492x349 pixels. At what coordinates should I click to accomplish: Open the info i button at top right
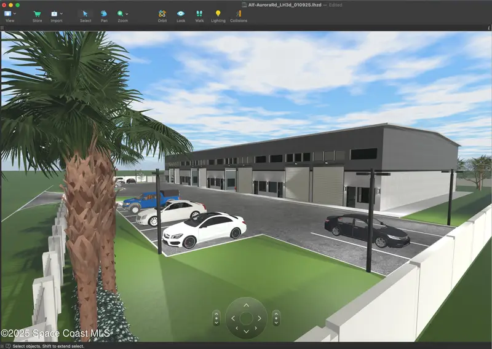click(488, 28)
